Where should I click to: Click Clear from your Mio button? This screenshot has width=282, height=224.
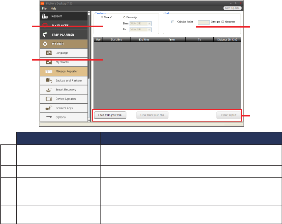point(152,115)
